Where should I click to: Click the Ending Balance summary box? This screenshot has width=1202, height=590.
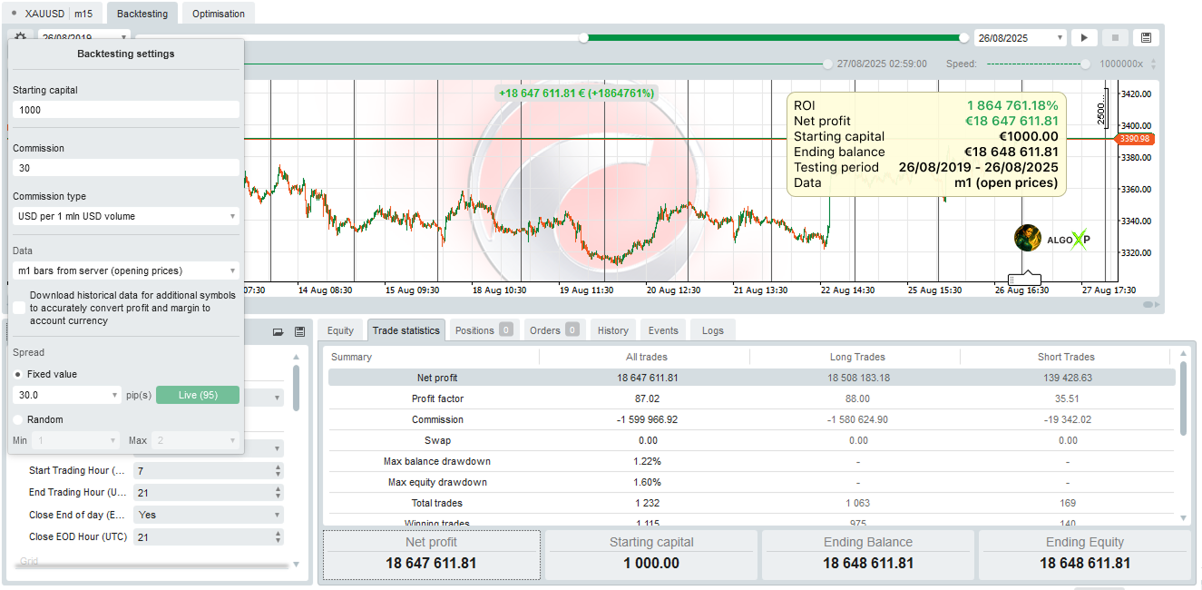coord(868,554)
